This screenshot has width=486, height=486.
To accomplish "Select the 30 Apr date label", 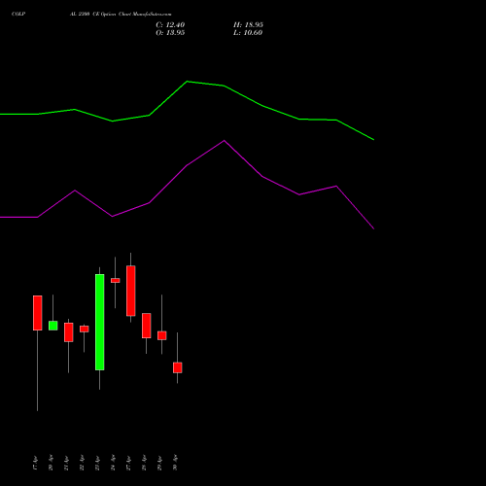I will click(x=175, y=463).
